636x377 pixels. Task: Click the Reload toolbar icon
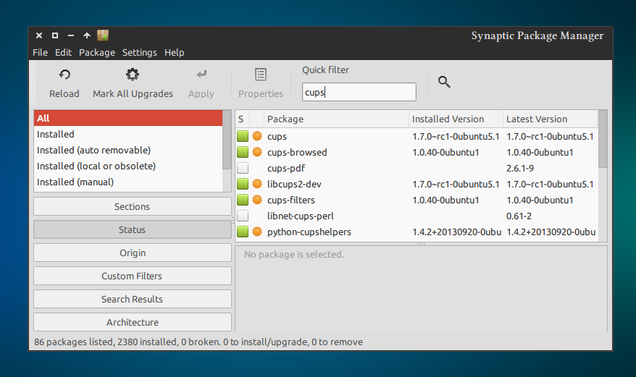click(64, 75)
